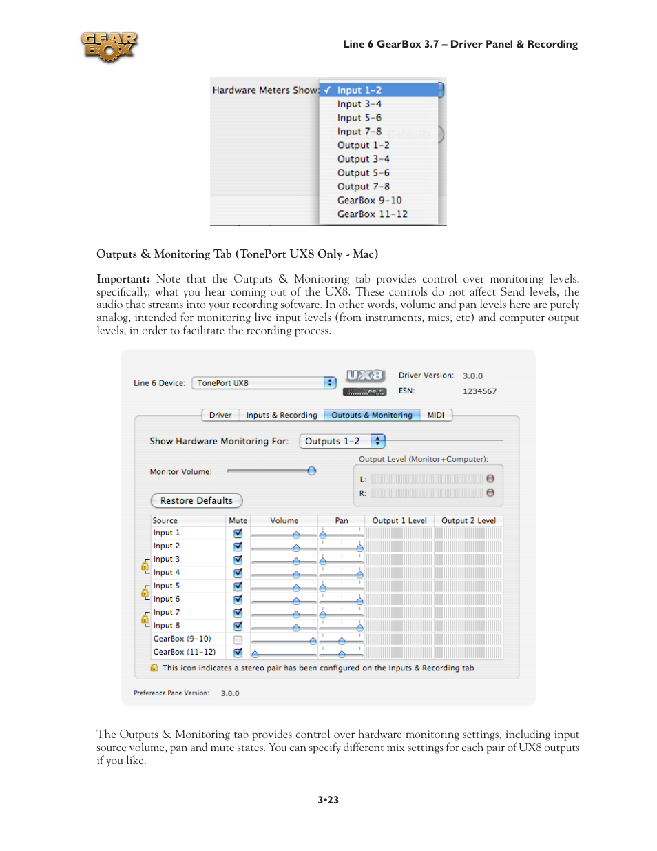Click the Output 1 Level column header
The image size is (657, 851).
[399, 520]
